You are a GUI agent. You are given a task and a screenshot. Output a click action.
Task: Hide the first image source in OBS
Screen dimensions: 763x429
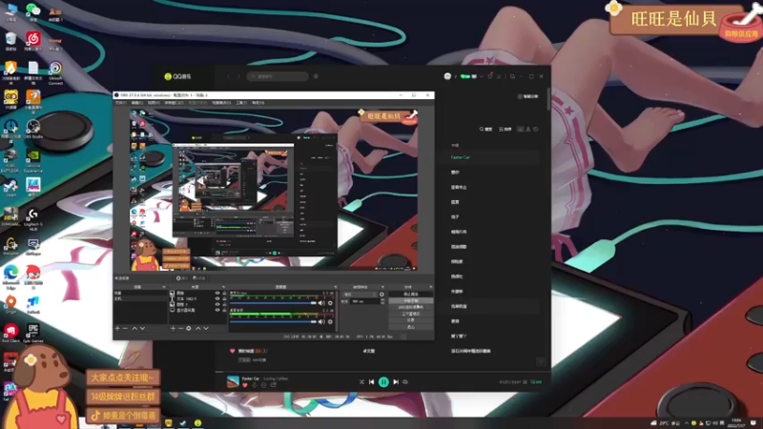tap(217, 293)
